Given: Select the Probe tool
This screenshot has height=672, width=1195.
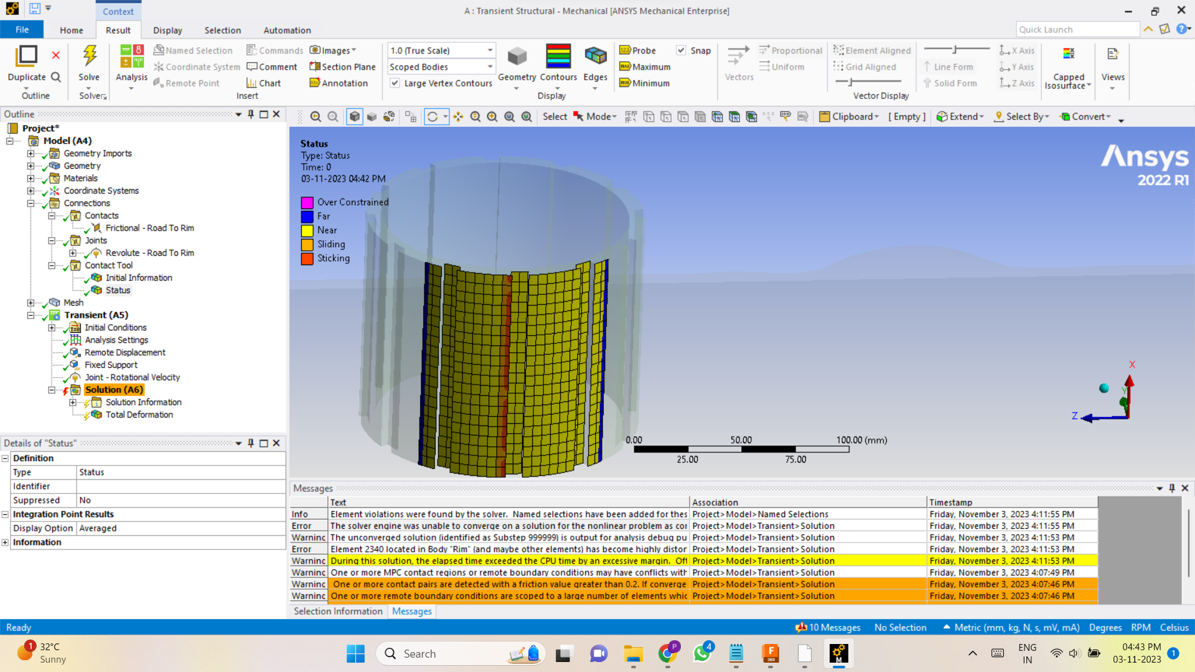Looking at the screenshot, I should pyautogui.click(x=638, y=50).
